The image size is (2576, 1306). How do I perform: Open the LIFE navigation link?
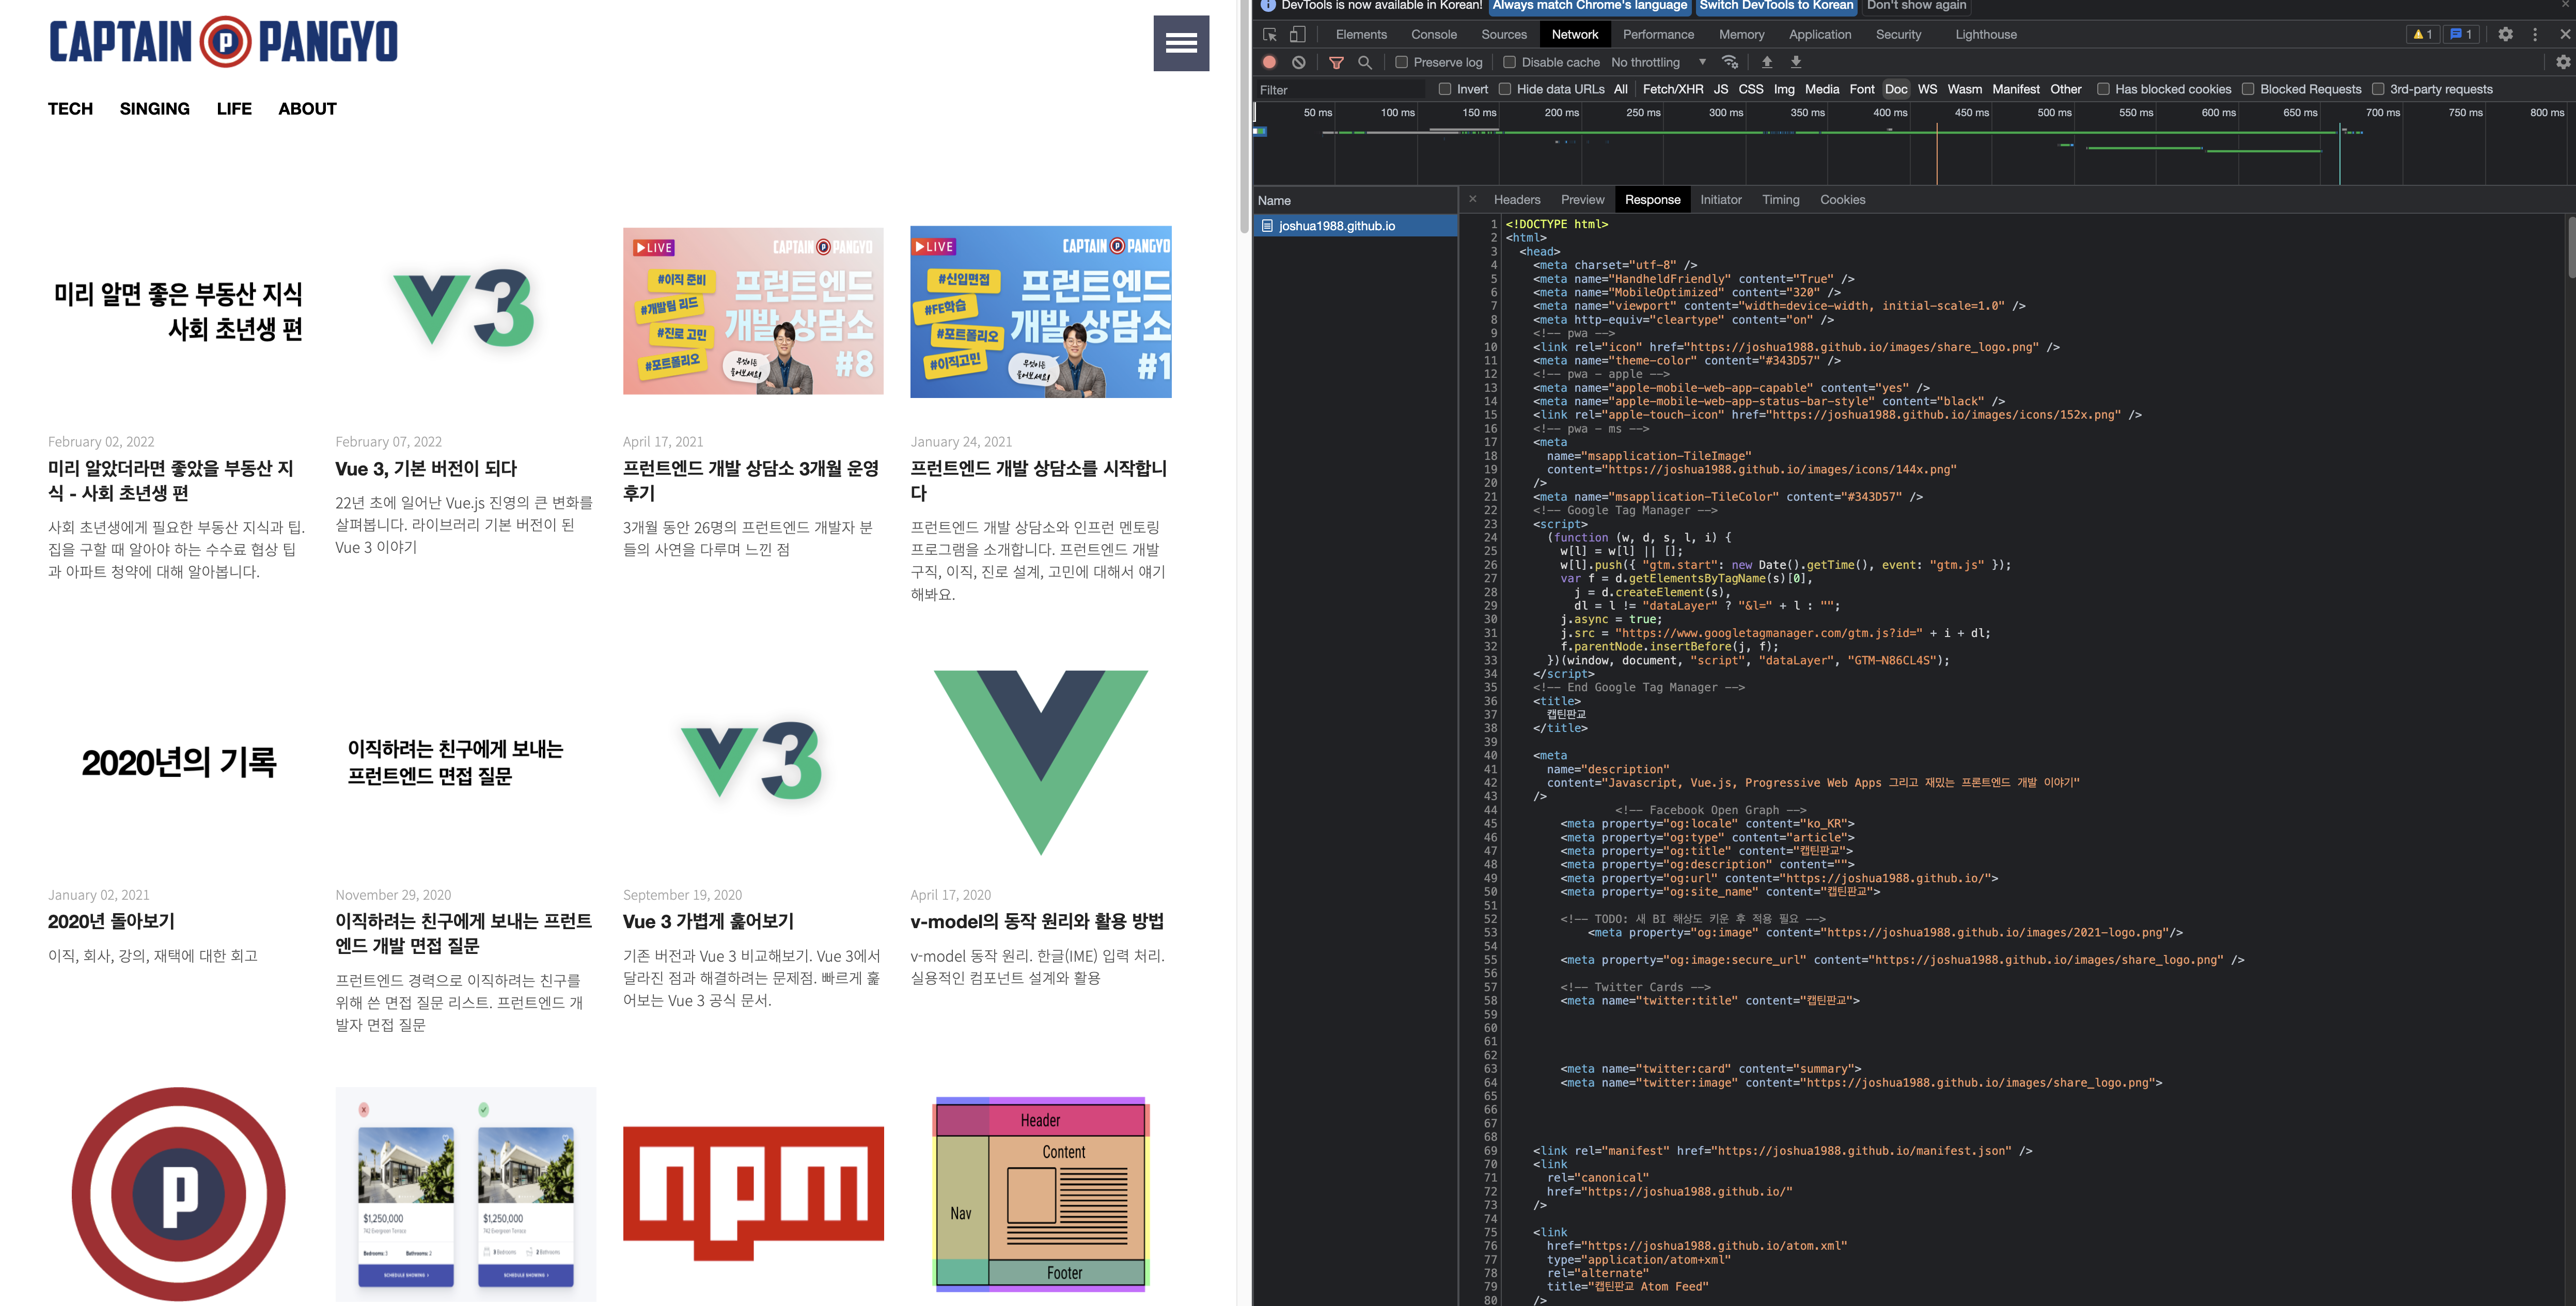[234, 109]
